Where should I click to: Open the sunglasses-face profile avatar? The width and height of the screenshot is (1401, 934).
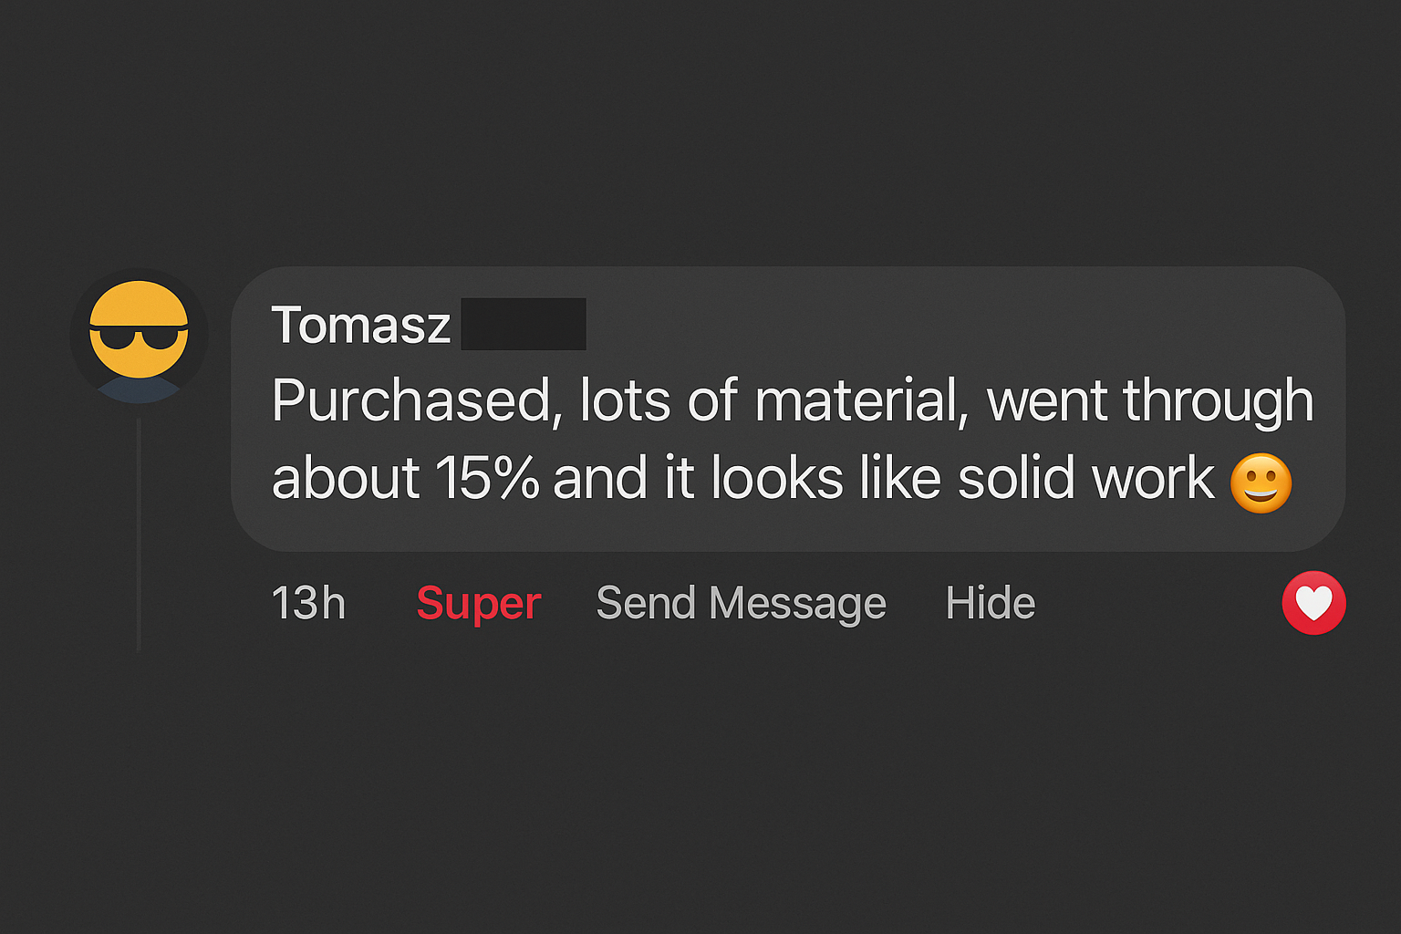139,337
